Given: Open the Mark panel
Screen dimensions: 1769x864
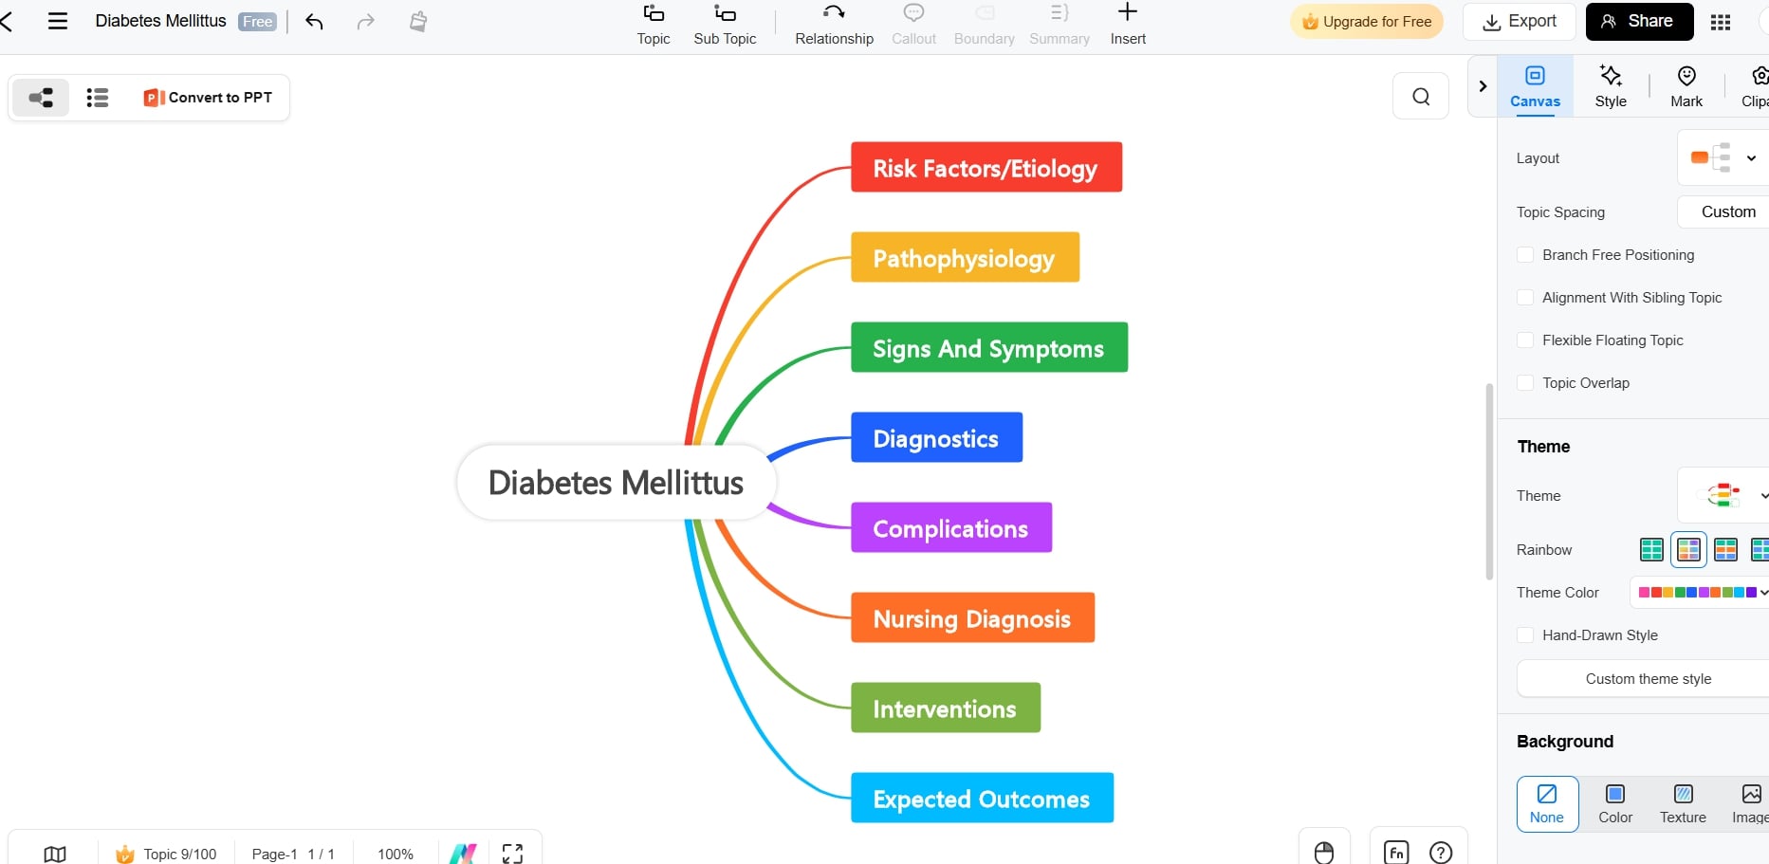Looking at the screenshot, I should 1686,85.
